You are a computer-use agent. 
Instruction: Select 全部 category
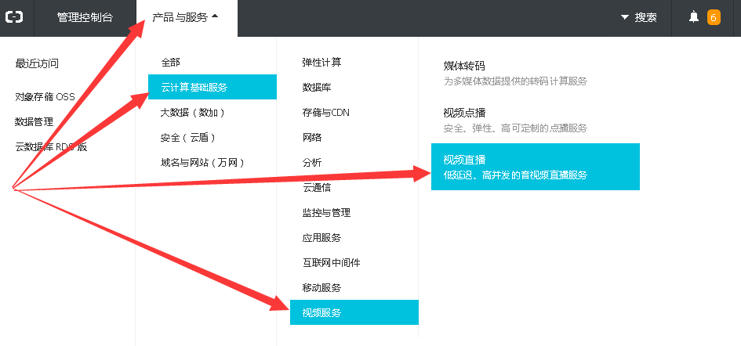tap(171, 62)
